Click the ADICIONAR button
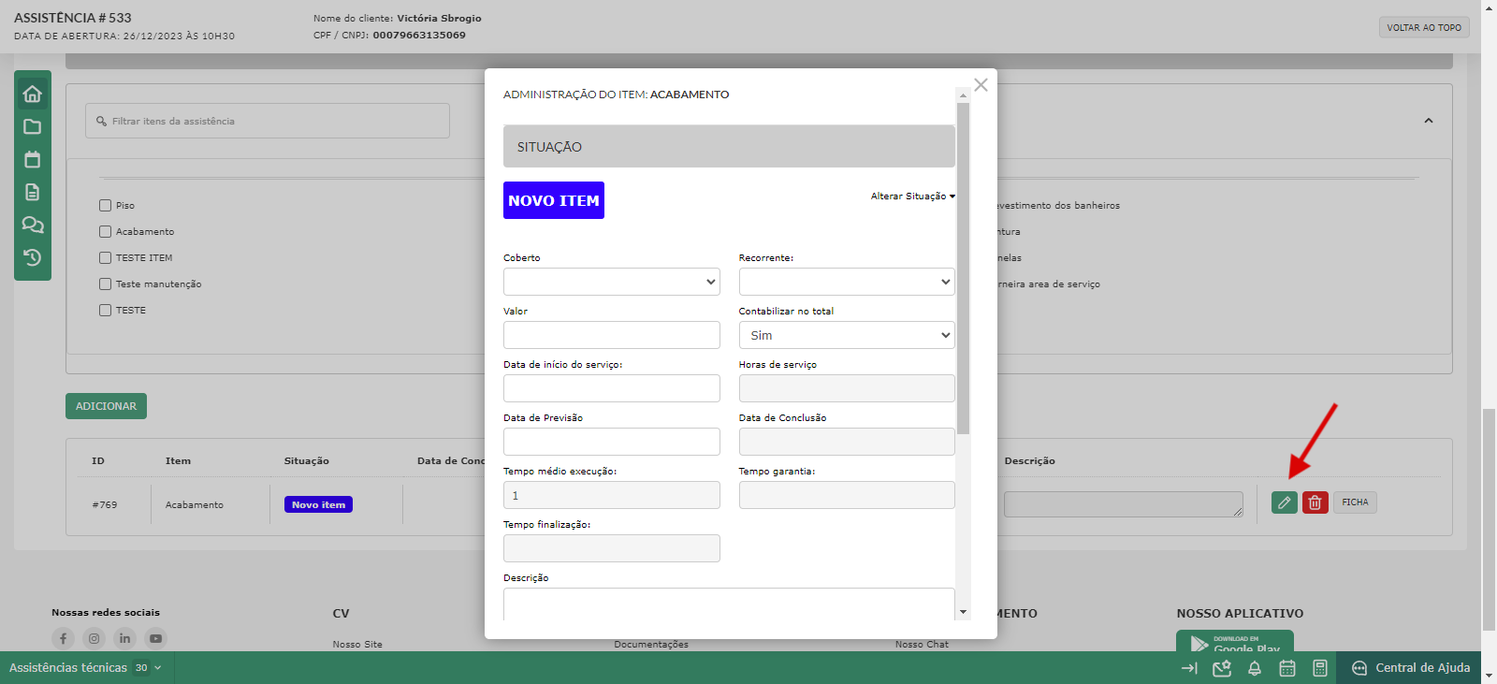 106,406
